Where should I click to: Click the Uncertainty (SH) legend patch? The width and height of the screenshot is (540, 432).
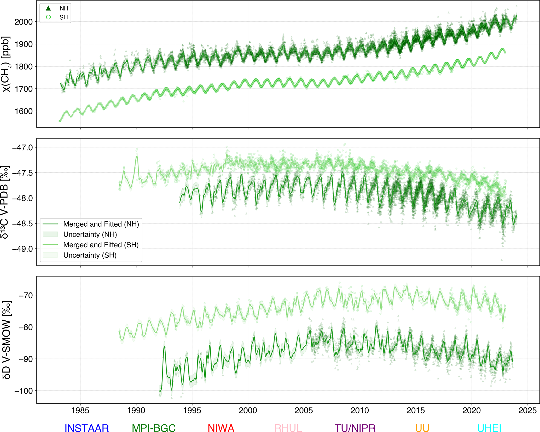50,255
